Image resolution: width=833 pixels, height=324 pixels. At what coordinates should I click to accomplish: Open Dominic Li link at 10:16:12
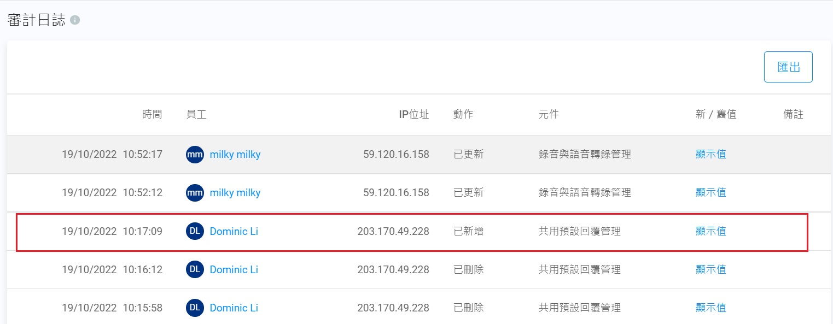(234, 269)
